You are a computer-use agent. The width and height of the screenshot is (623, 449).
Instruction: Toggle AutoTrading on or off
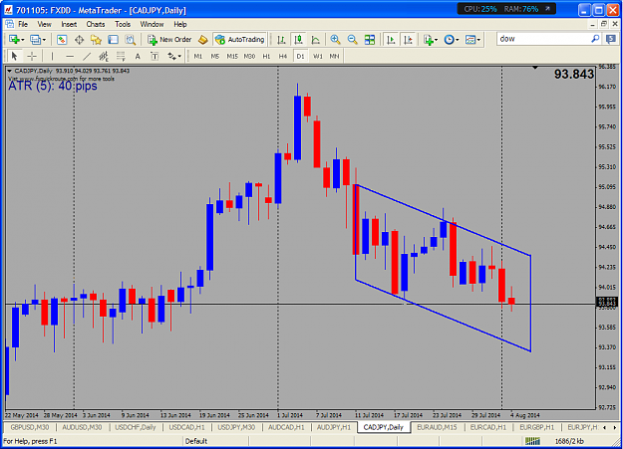point(240,39)
